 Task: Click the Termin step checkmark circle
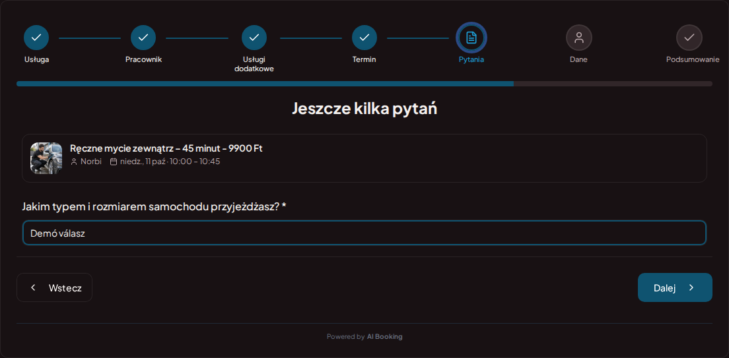(x=364, y=38)
